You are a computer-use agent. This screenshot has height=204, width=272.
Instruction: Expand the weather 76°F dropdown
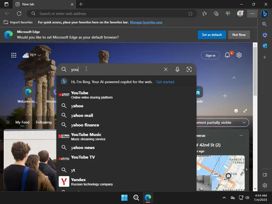(32, 55)
